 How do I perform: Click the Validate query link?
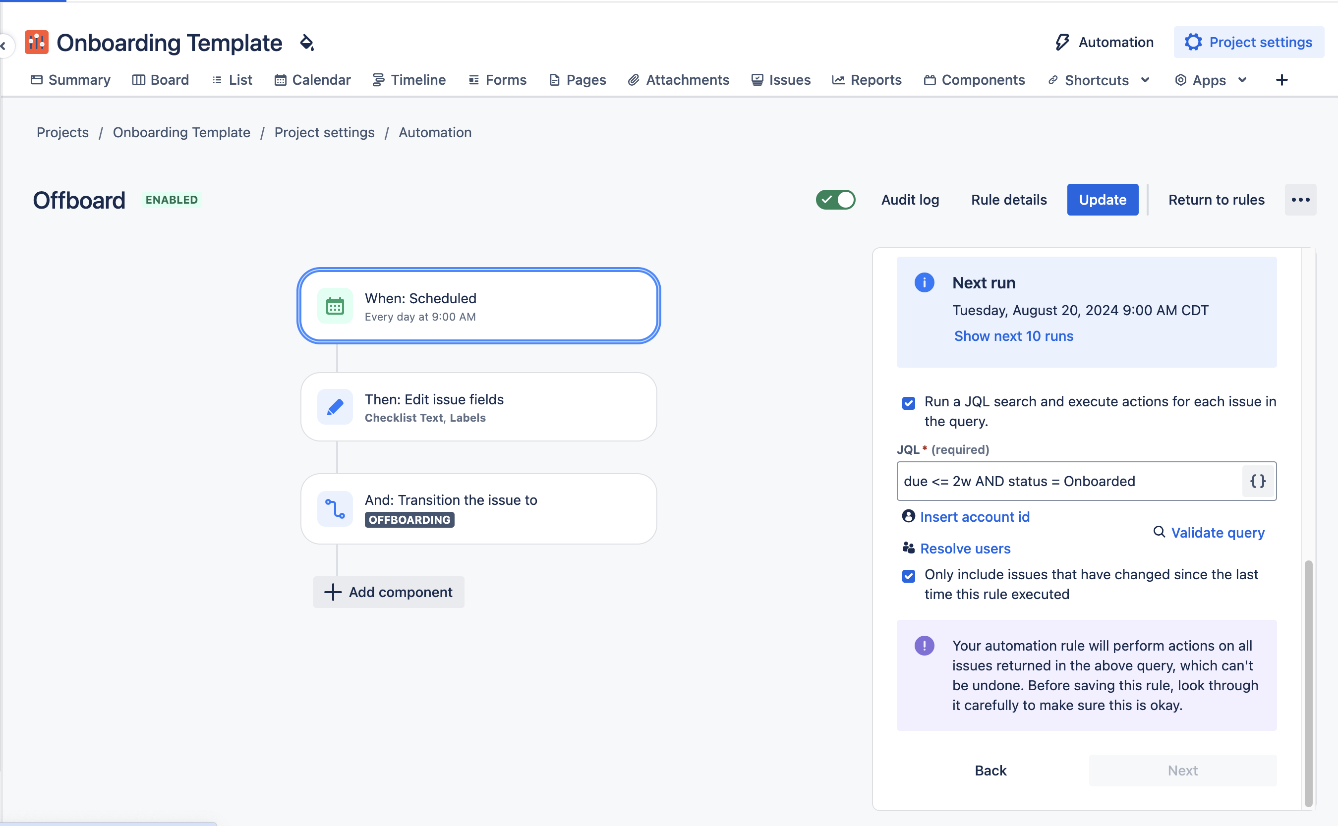tap(1217, 533)
